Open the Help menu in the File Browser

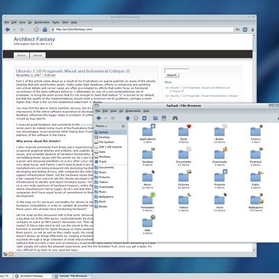[x=146, y=111]
